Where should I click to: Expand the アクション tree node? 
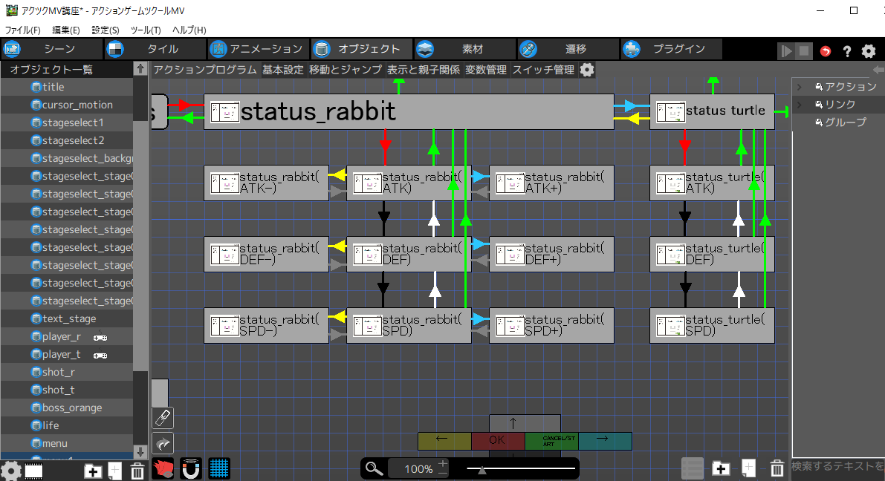[800, 87]
